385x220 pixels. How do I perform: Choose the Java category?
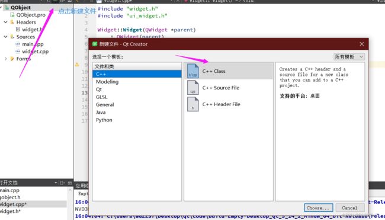coord(137,112)
